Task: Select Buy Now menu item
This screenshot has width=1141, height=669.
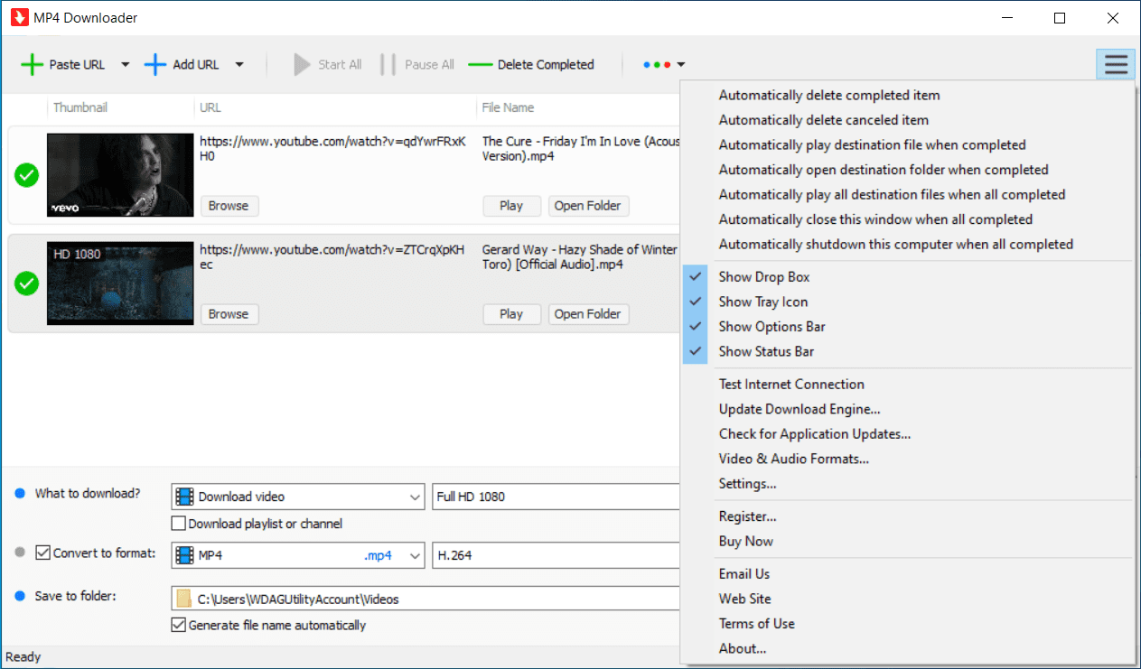Action: pyautogui.click(x=907, y=542)
